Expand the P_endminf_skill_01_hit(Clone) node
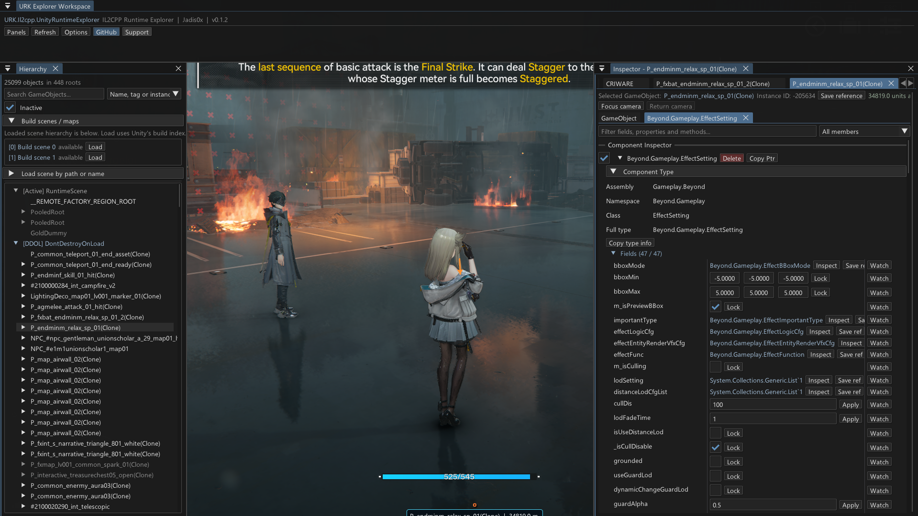 tap(23, 274)
